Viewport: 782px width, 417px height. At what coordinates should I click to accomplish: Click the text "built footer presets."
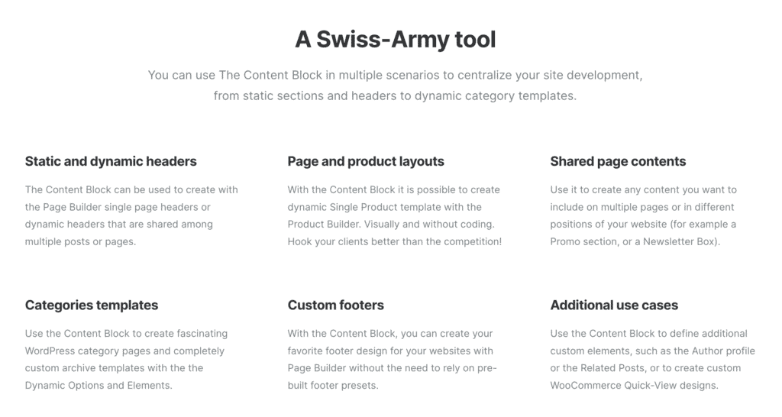click(x=333, y=385)
